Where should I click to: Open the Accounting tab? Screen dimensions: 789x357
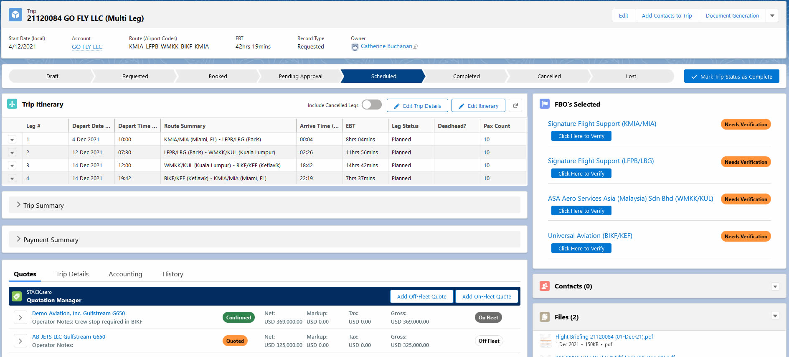point(125,274)
